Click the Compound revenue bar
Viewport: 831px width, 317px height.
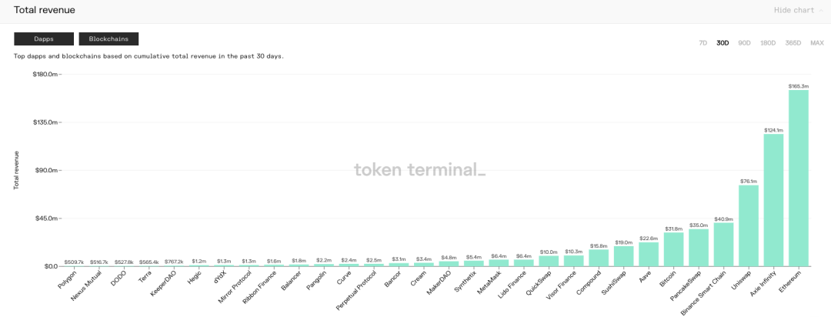point(599,258)
